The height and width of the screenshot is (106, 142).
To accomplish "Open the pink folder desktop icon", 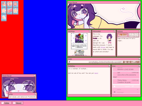I will tap(10, 11).
